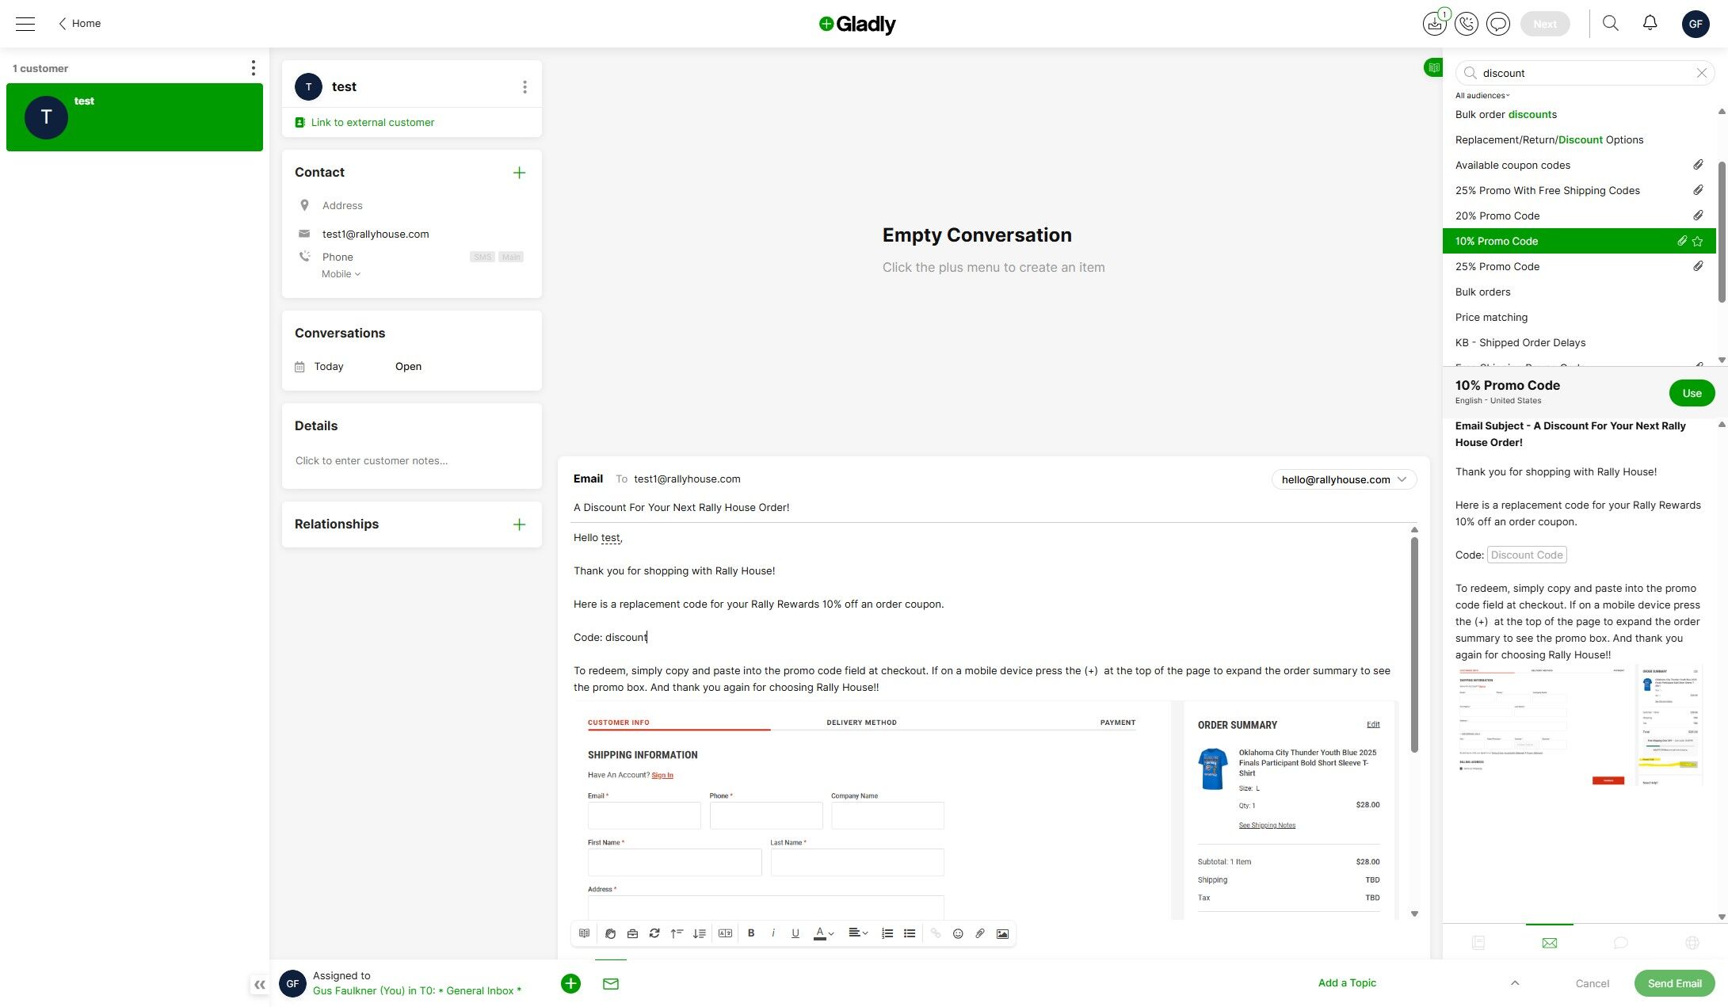Click the down-arrow lines toolbar icon
Screen dimensions: 1728x1007
pos(699,933)
